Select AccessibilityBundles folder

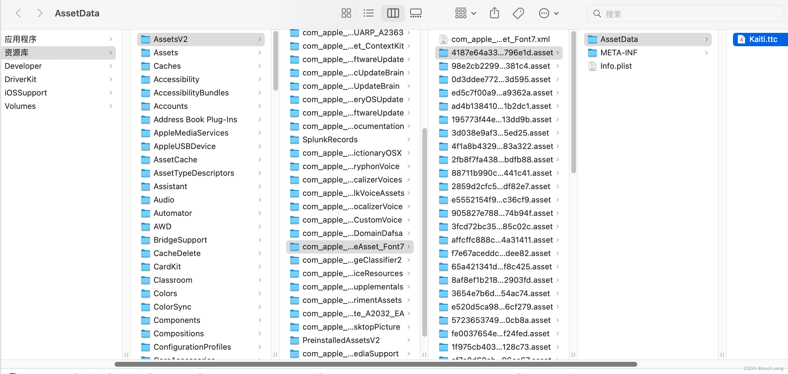click(x=201, y=93)
